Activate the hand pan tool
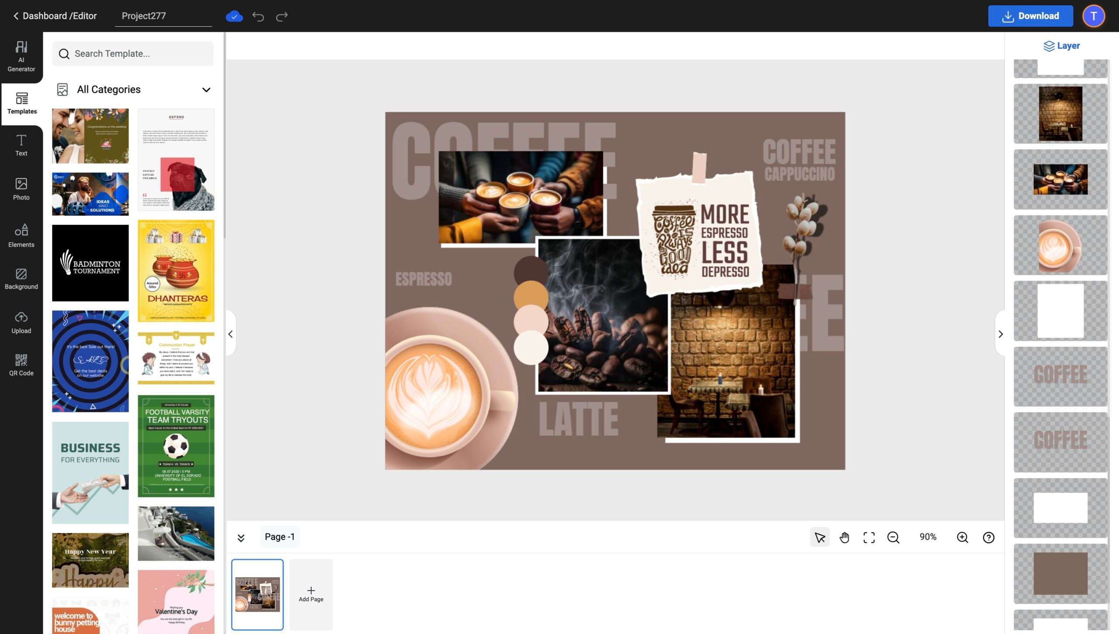Viewport: 1119px width, 634px height. [x=844, y=537]
